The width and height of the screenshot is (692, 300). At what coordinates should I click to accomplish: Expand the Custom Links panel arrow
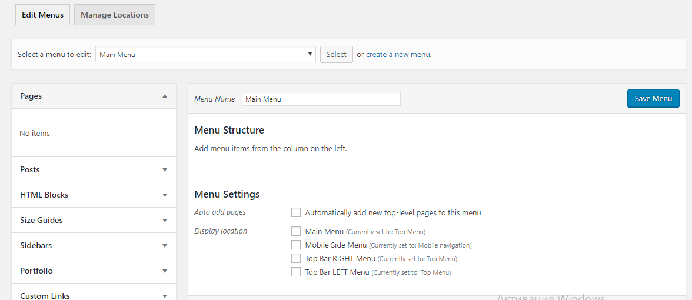(165, 296)
